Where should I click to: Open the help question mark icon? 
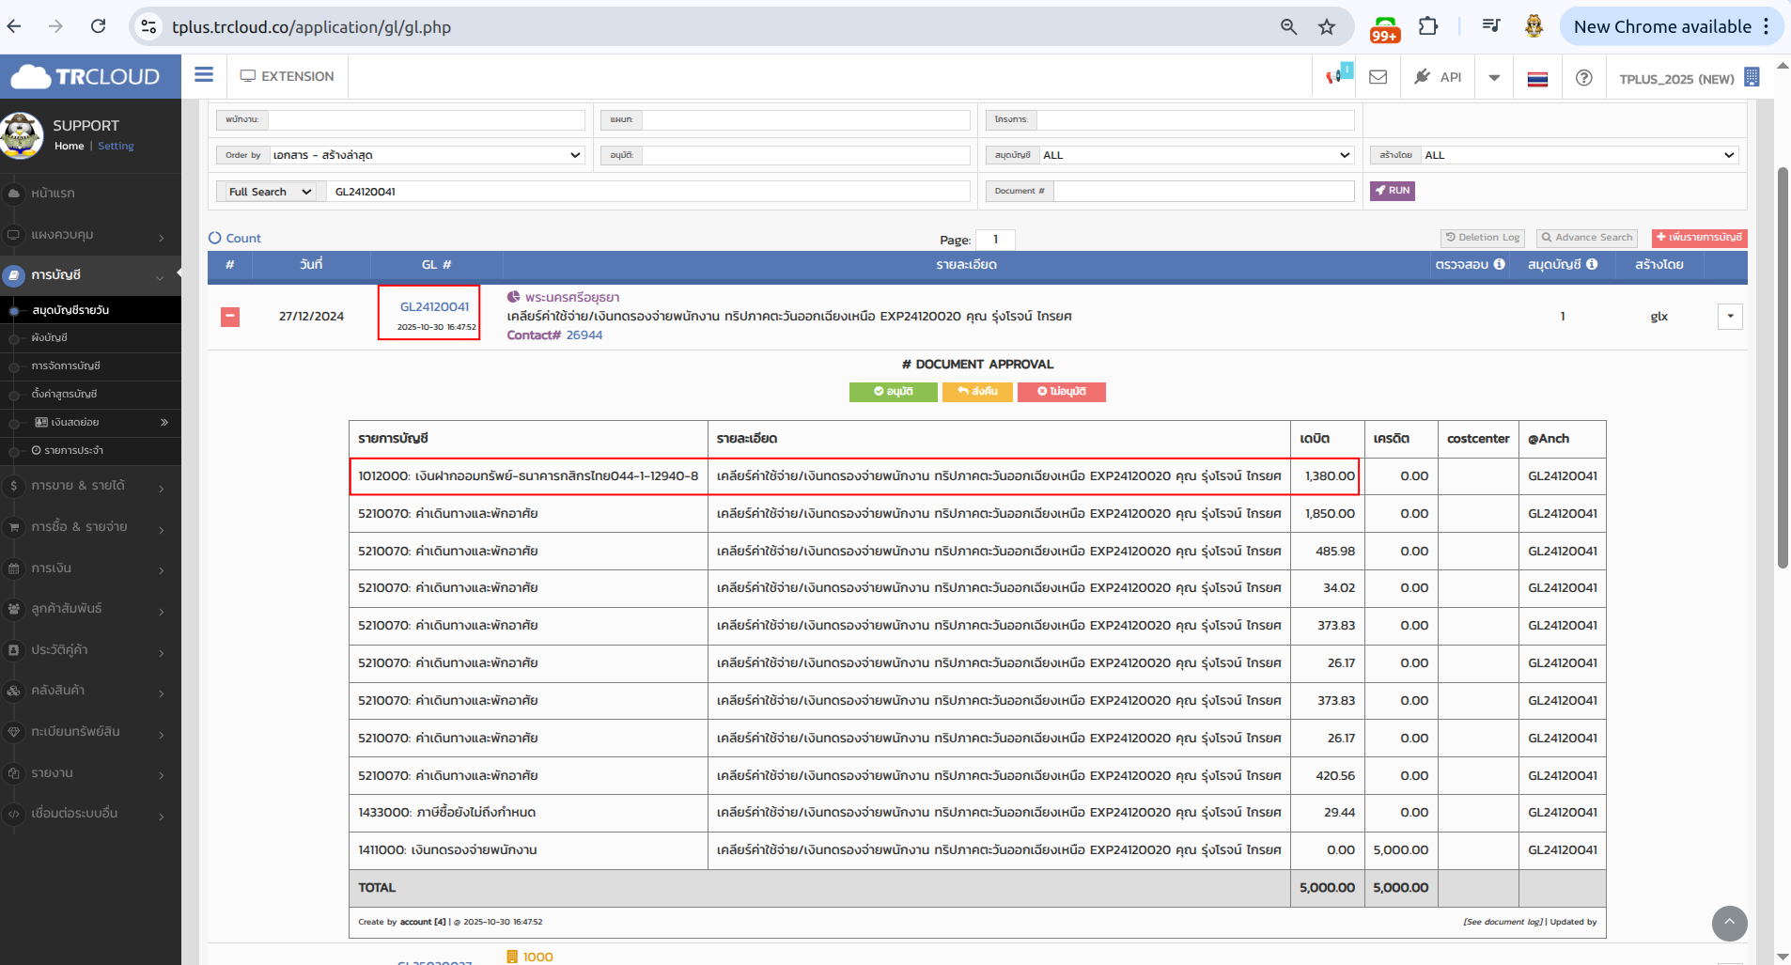point(1583,77)
